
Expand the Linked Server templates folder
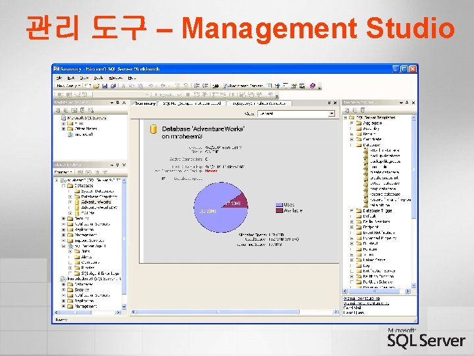pos(352,260)
